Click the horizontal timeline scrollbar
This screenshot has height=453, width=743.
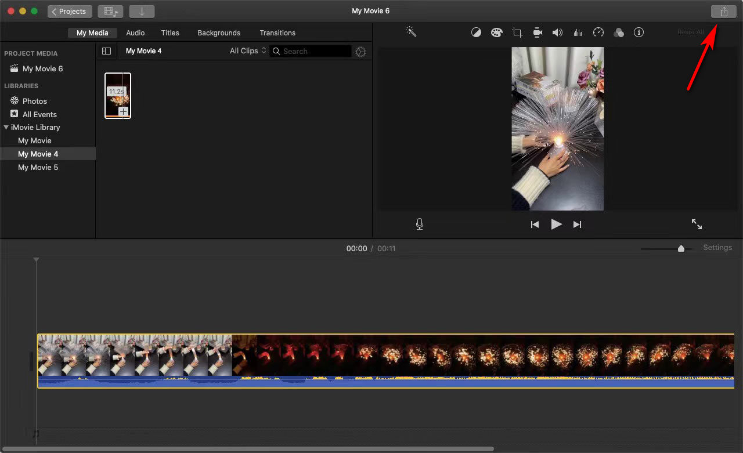point(248,449)
